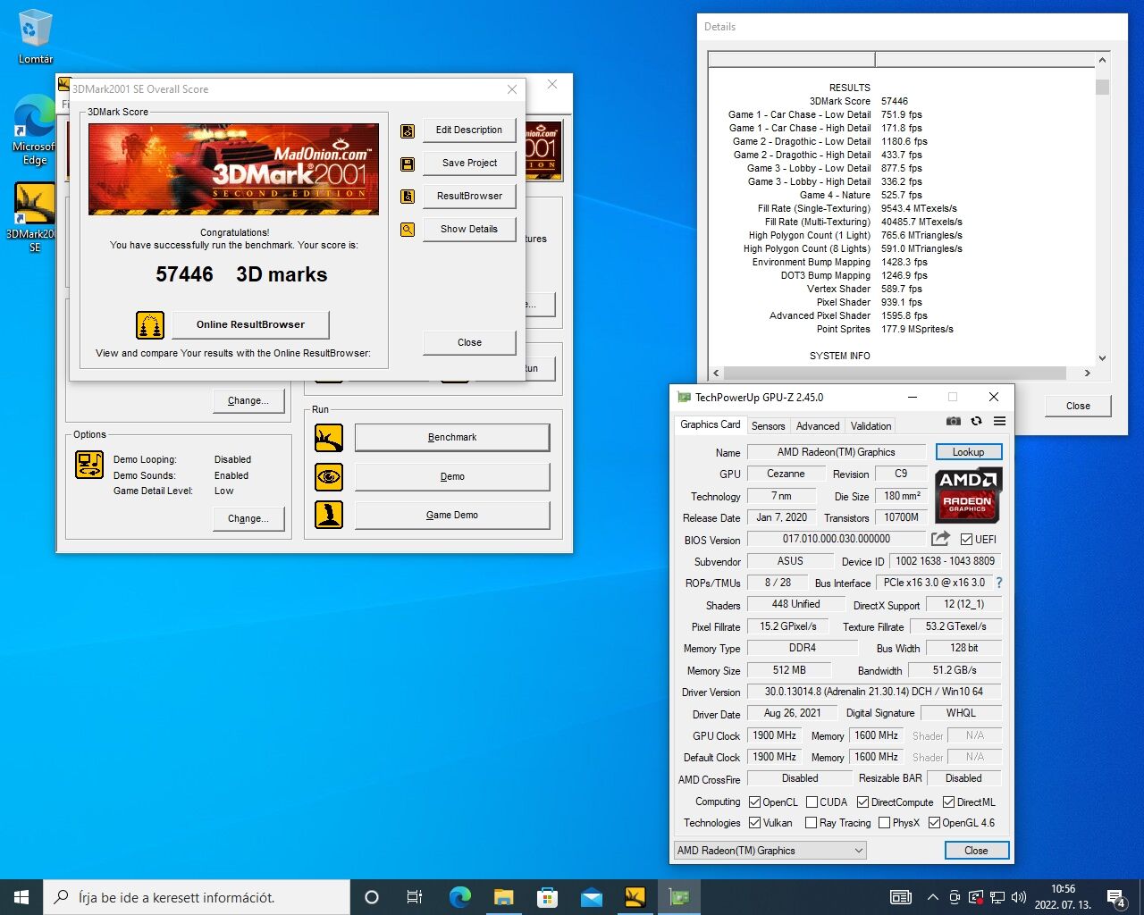Screen dimensions: 1144x915
Task: Toggle the OpenCL checkbox
Action: (754, 802)
